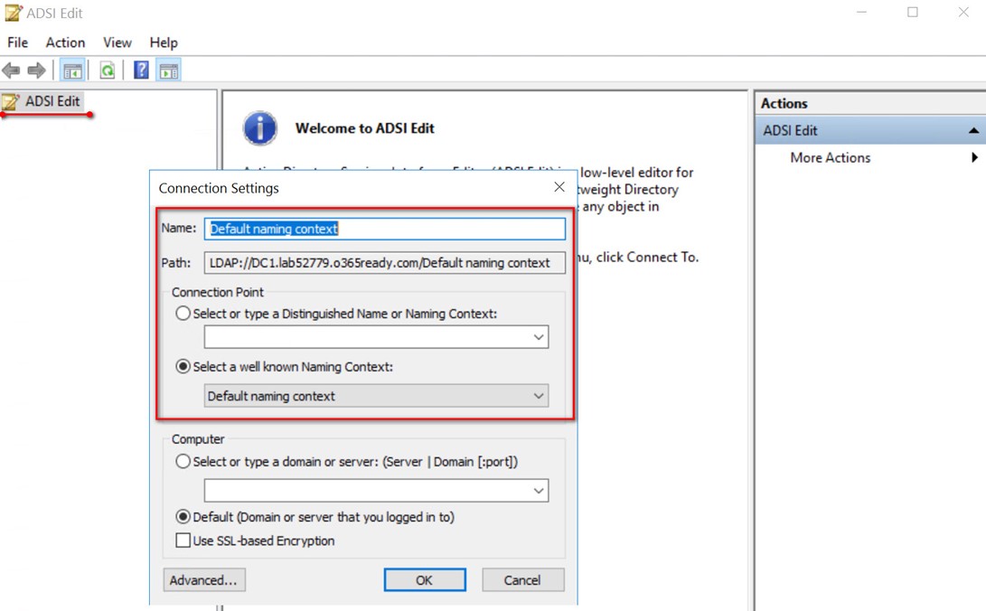
Task: Click More Actions in Actions pane
Action: point(830,158)
